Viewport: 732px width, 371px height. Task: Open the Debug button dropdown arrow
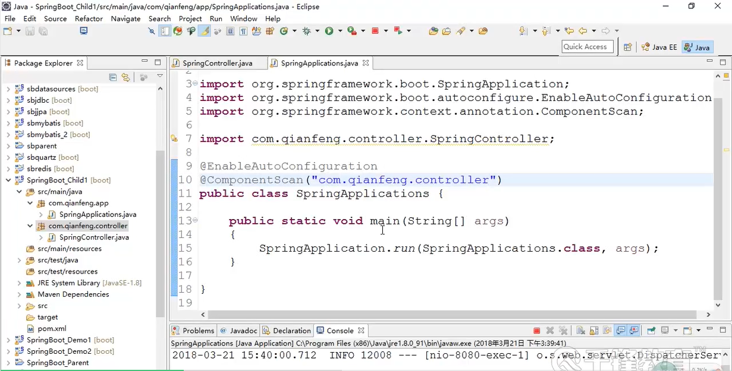318,31
